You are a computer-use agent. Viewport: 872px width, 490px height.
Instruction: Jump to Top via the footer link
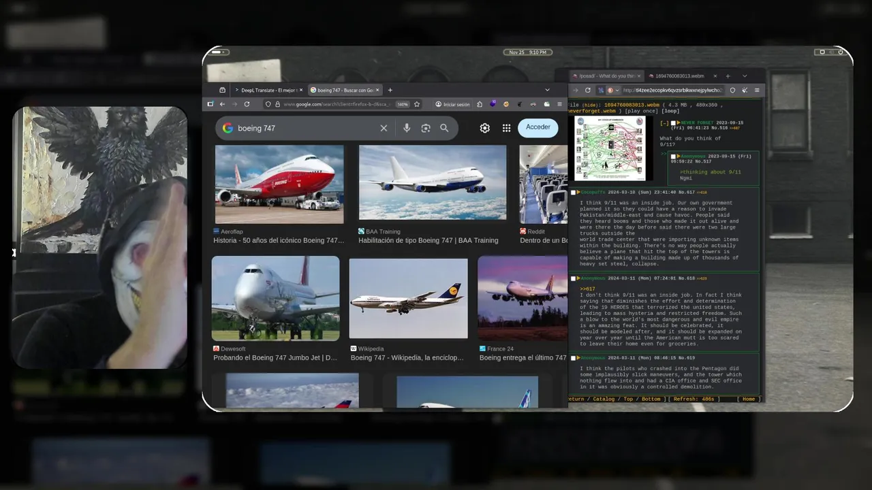pyautogui.click(x=628, y=399)
